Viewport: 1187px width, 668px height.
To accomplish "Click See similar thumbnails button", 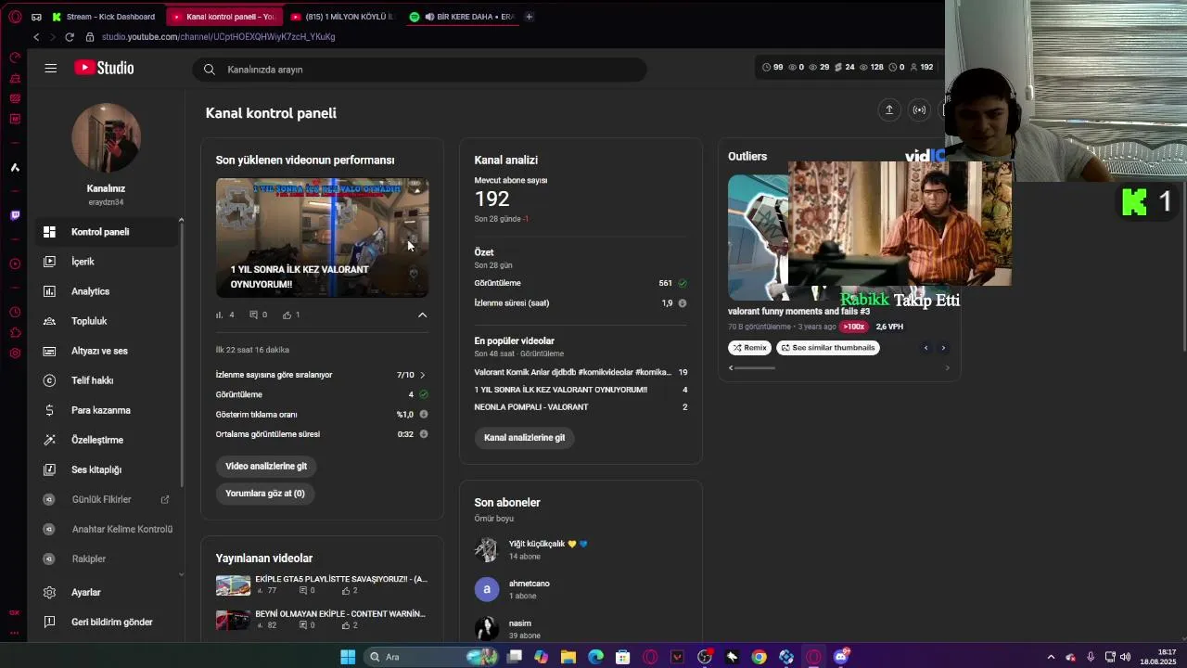I will click(827, 348).
